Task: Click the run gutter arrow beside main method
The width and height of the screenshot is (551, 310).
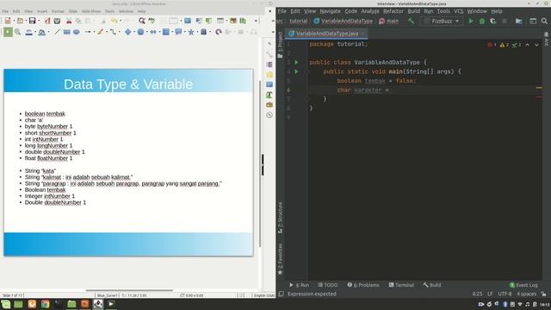Action: pyautogui.click(x=296, y=71)
